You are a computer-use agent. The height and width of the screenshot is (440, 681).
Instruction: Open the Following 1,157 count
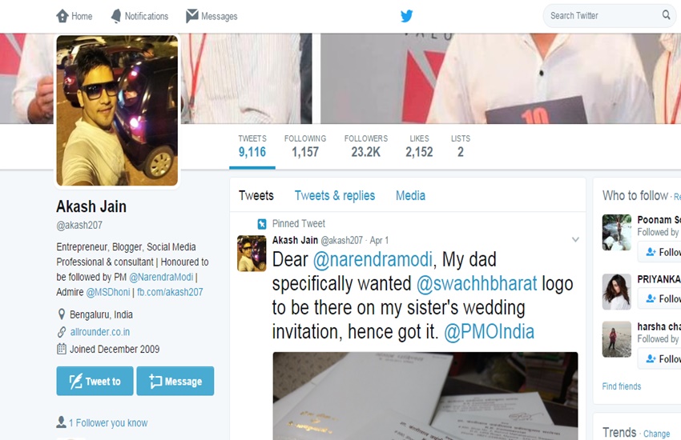point(305,146)
